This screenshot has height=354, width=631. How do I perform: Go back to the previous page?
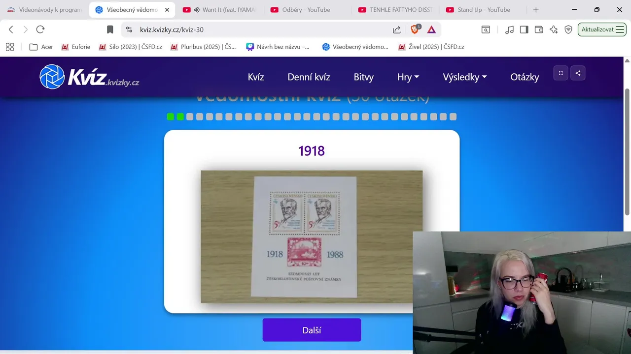[11, 29]
